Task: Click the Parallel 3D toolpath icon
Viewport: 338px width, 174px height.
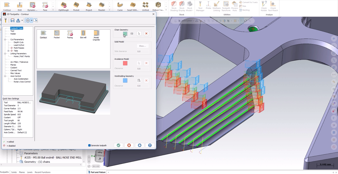Action: pyautogui.click(x=101, y=6)
